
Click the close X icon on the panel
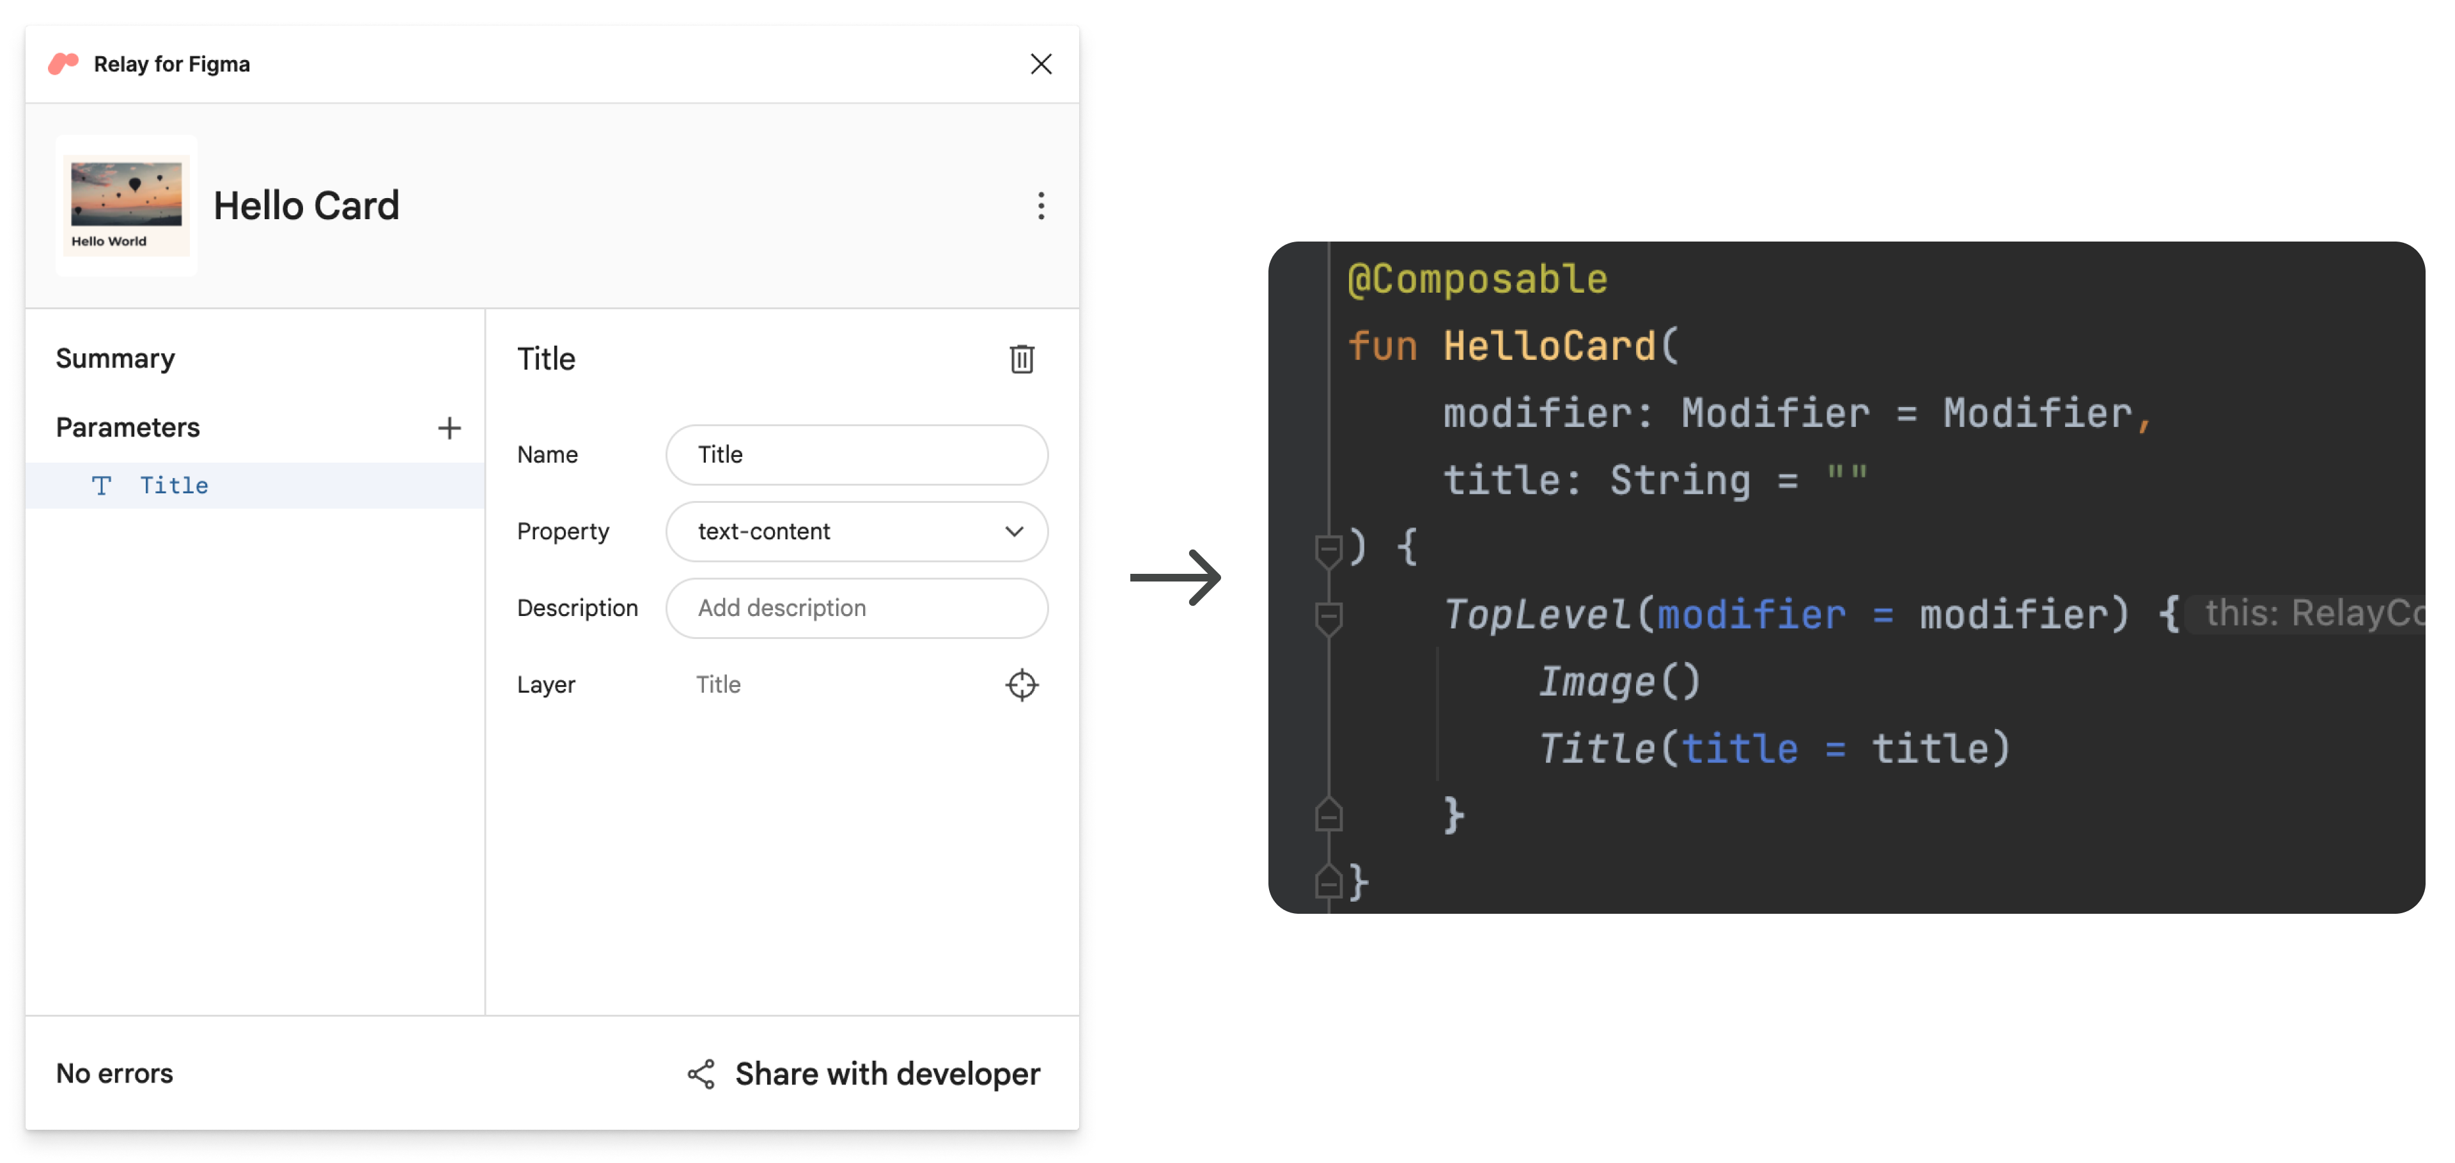(1040, 63)
